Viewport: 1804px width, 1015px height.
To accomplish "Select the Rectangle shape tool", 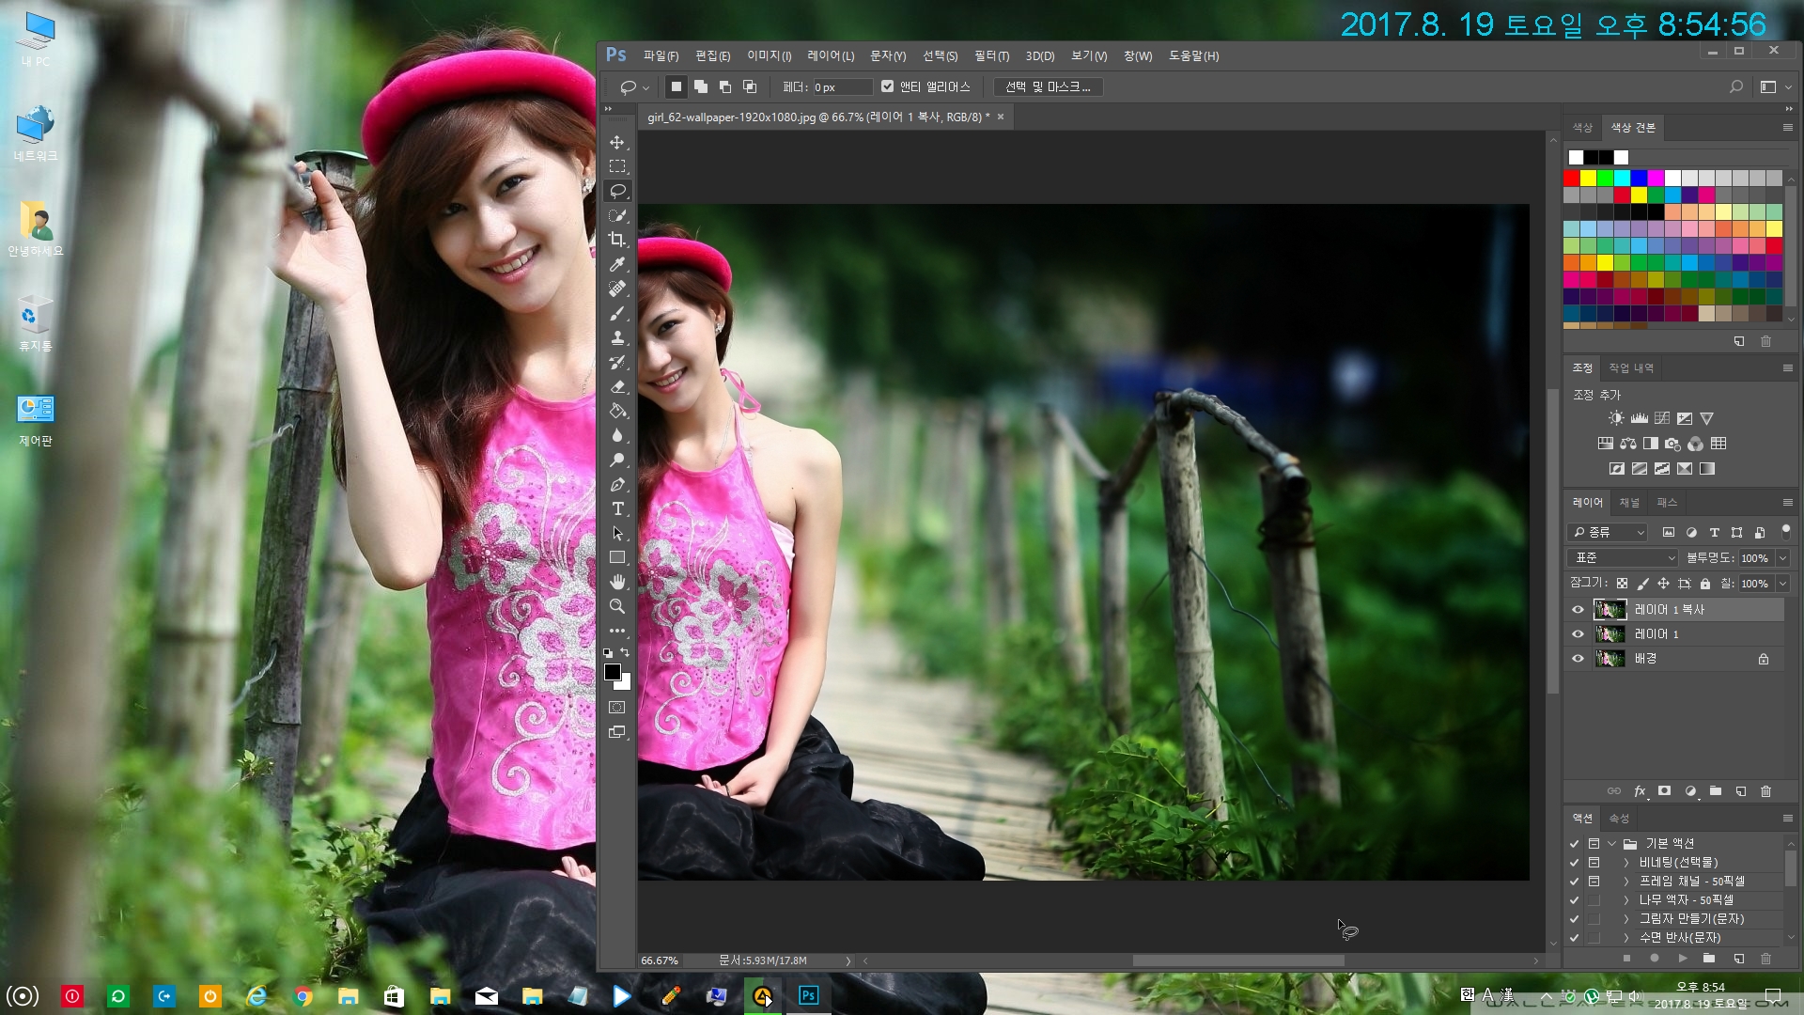I will point(617,557).
